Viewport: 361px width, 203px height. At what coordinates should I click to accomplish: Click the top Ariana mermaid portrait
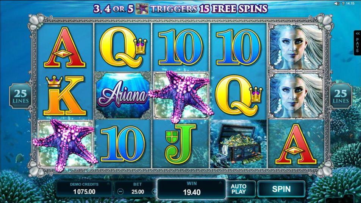[296, 47]
